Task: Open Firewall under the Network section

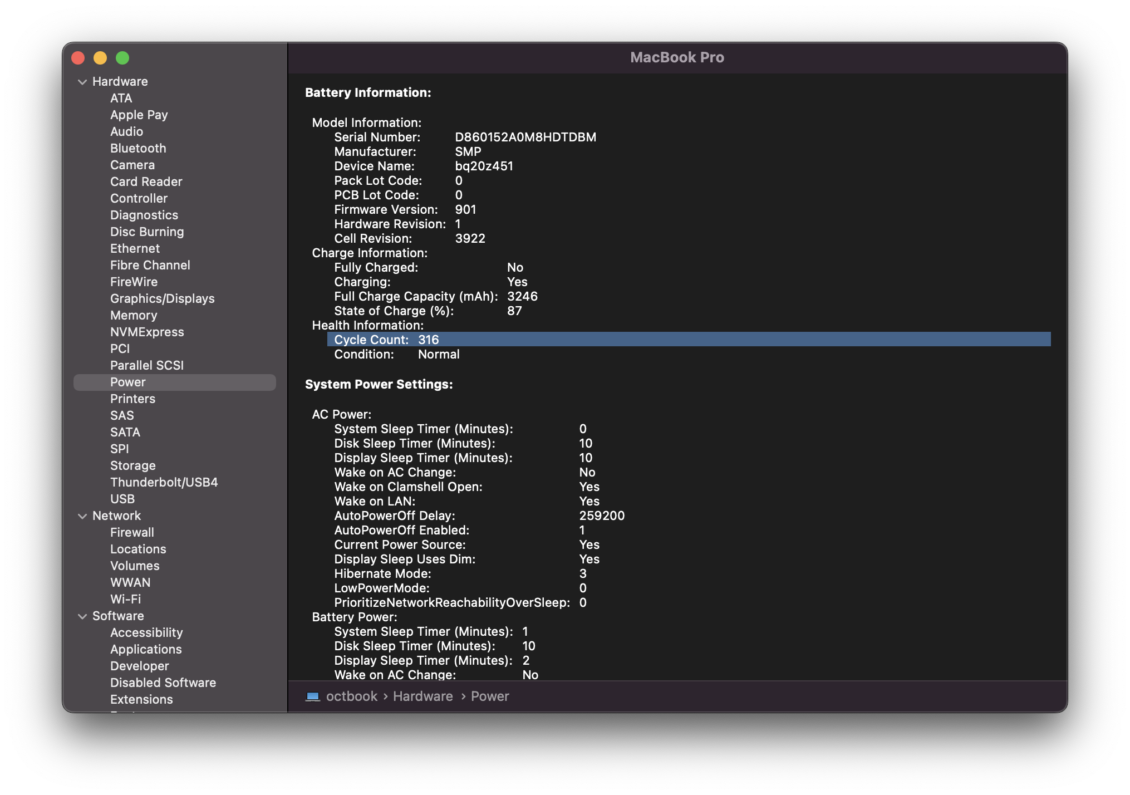Action: click(x=132, y=532)
